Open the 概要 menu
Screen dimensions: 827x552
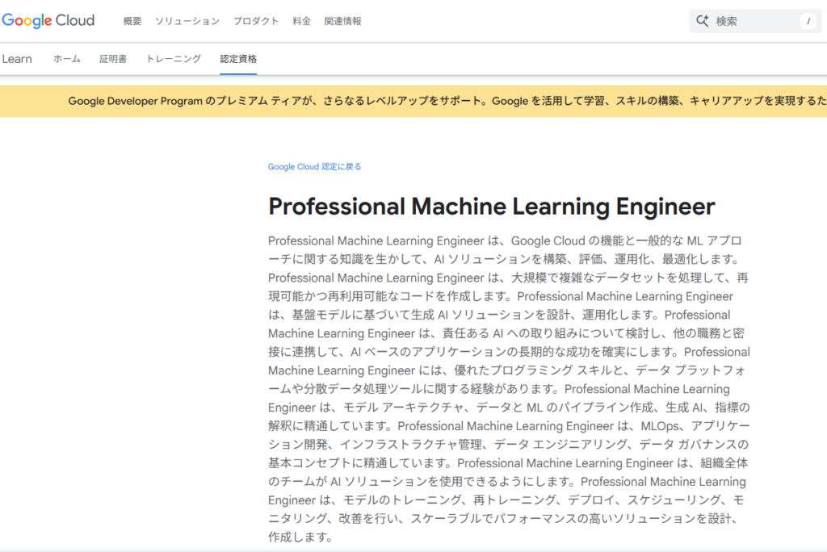pyautogui.click(x=132, y=21)
